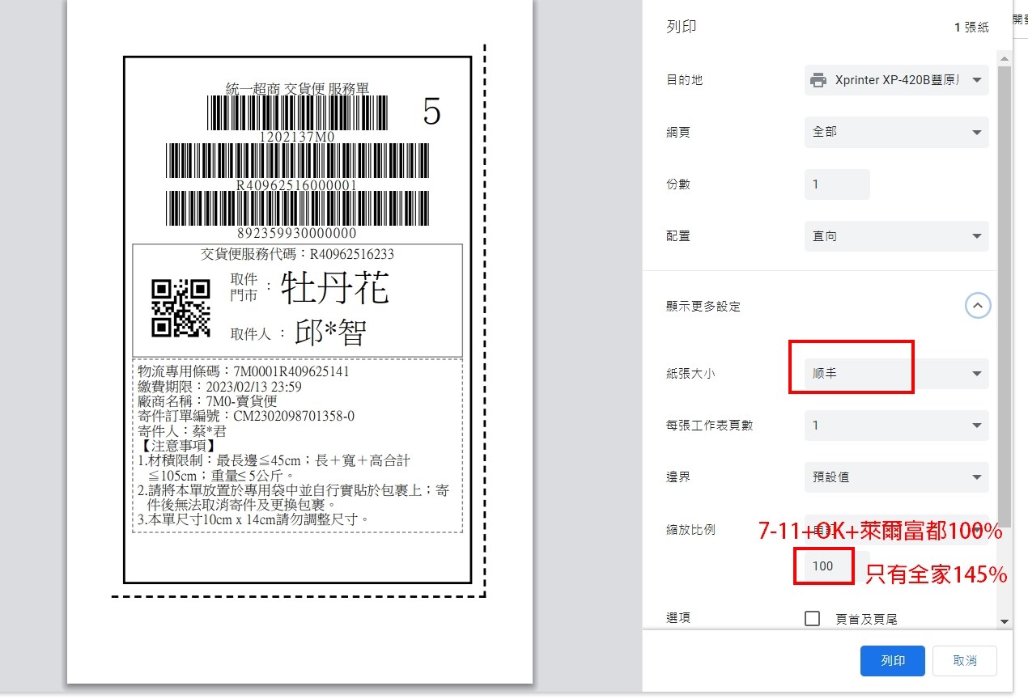Open the destination printer dropdown

coord(896,80)
